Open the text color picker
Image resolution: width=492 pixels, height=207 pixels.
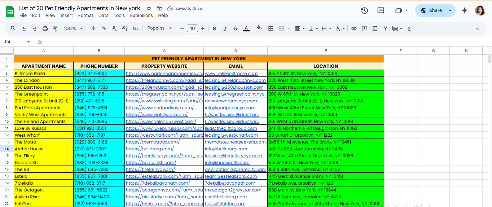pos(246,28)
